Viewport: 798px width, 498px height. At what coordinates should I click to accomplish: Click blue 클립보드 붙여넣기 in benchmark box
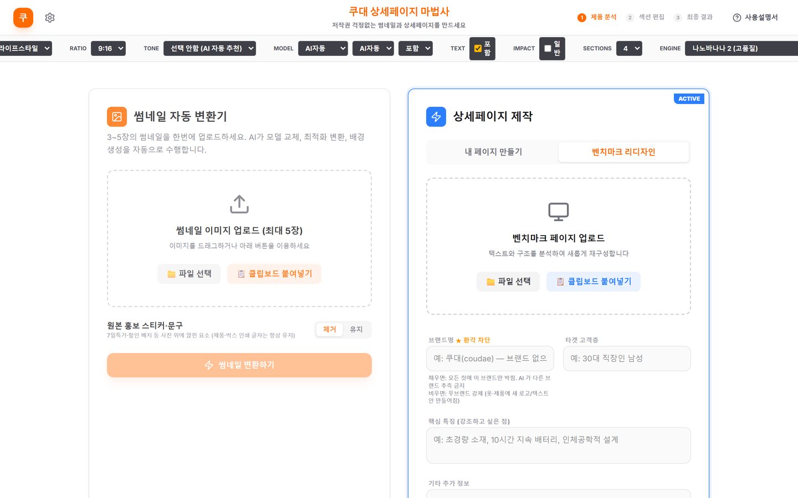click(594, 282)
